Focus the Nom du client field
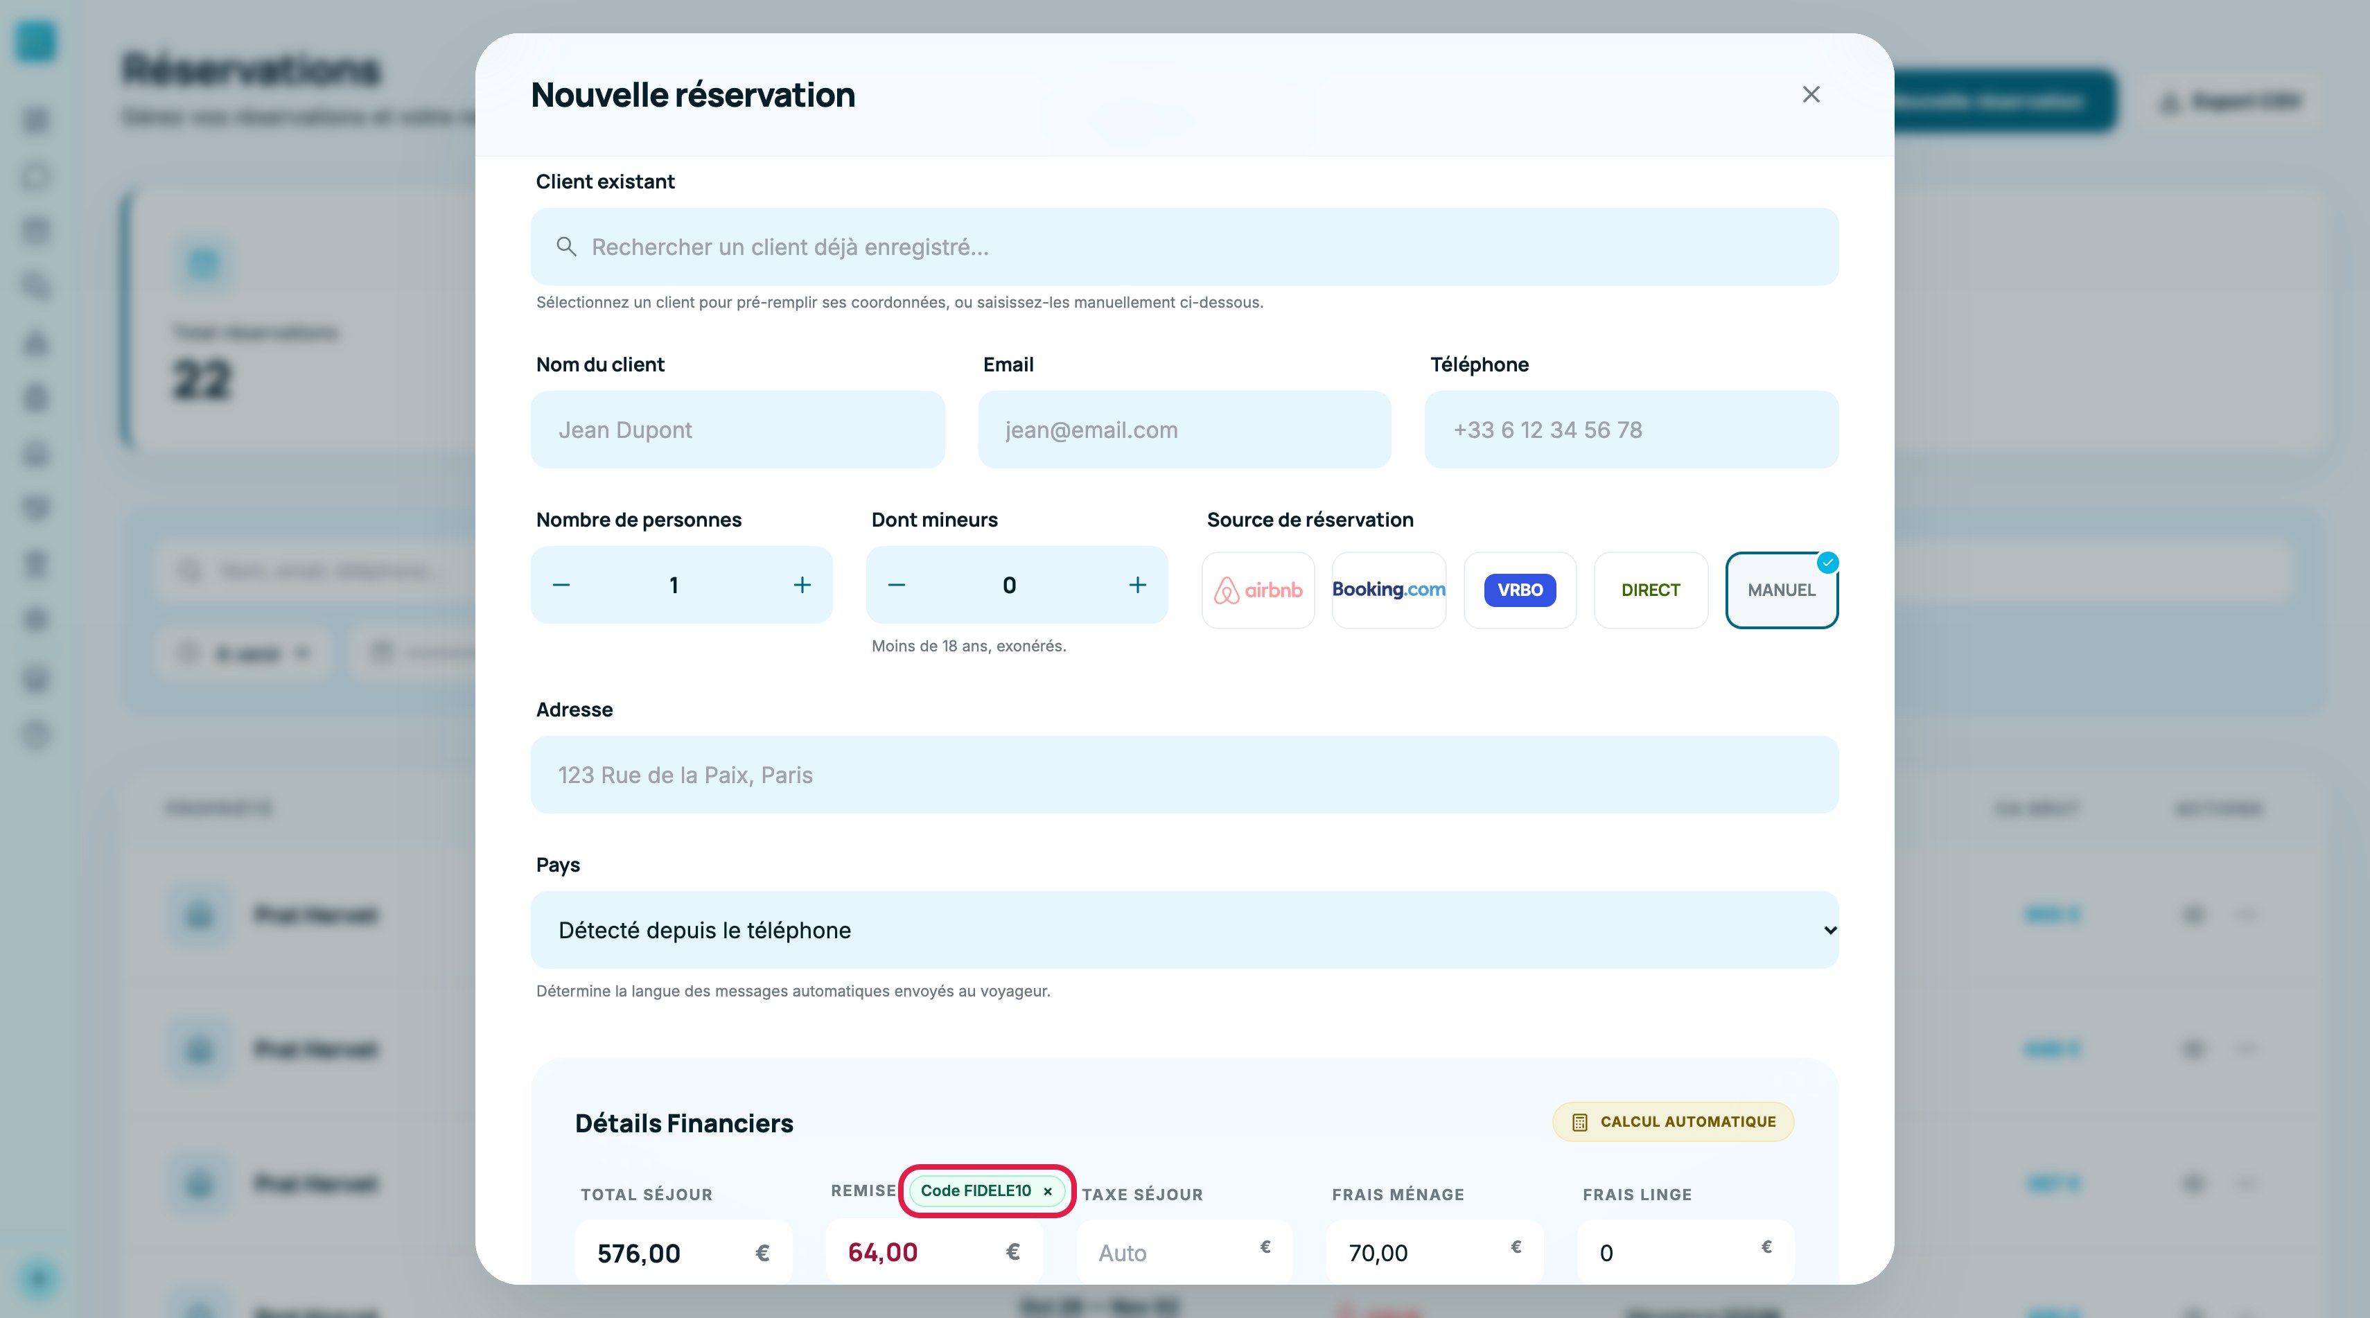This screenshot has width=2370, height=1318. point(737,430)
